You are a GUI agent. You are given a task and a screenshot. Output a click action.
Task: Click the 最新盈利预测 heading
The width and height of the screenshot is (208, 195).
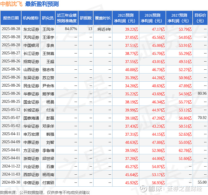click(x=42, y=4)
